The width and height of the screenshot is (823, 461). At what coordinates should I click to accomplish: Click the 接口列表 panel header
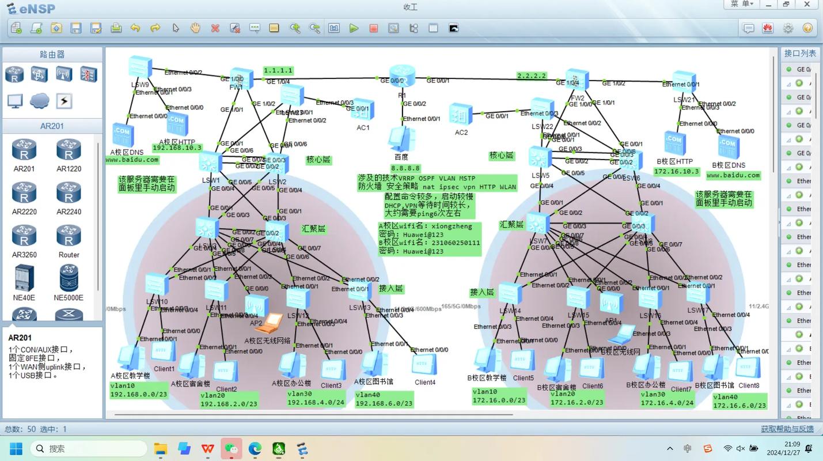coord(800,54)
